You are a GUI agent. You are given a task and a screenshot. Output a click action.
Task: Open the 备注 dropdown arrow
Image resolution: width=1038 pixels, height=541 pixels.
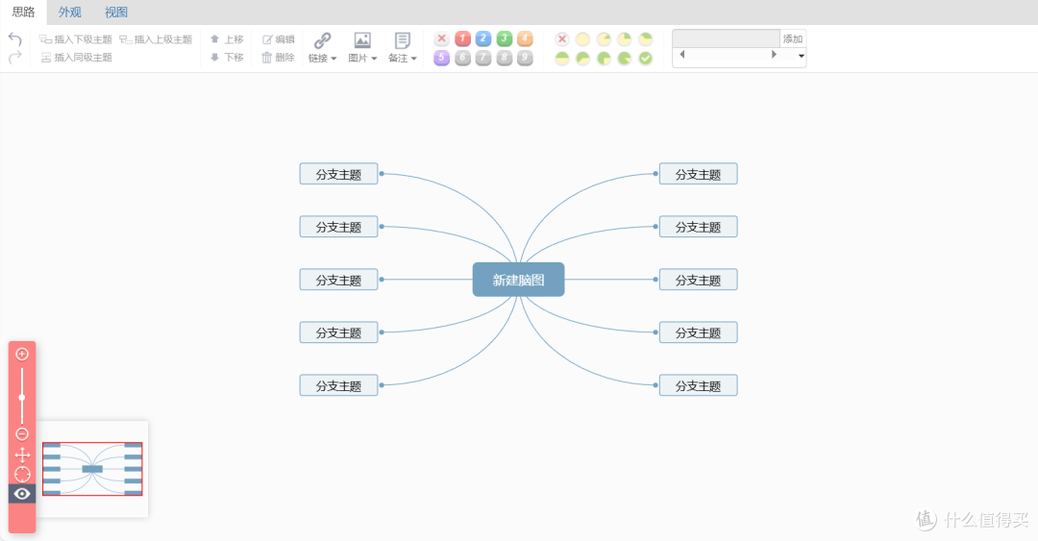[413, 59]
